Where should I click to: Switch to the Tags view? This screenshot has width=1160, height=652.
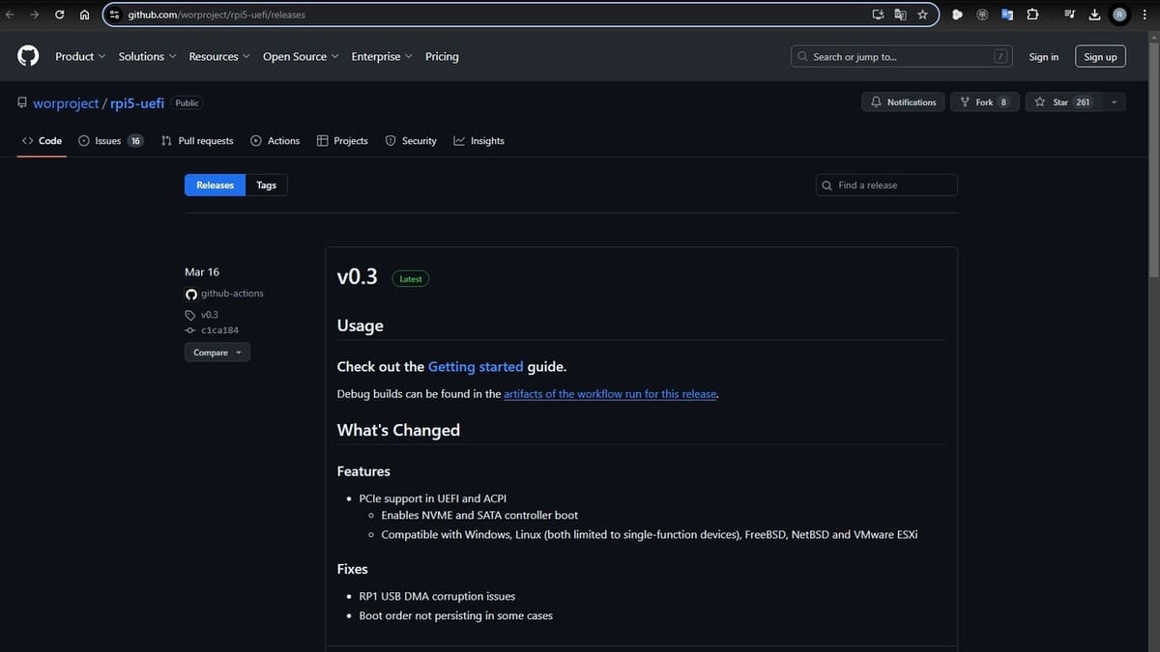tap(267, 185)
